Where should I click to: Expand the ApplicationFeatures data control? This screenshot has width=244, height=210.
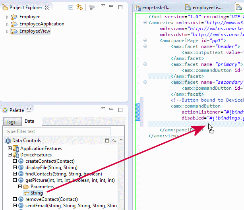(x=10, y=148)
